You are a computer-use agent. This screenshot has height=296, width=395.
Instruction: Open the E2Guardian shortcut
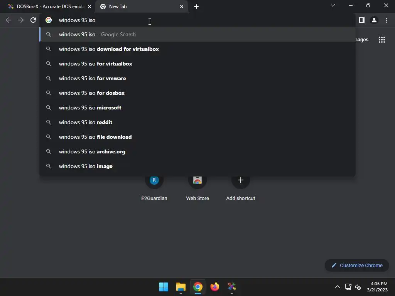point(154,188)
